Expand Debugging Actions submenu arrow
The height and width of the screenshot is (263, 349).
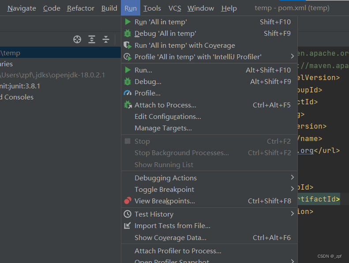[292, 178]
